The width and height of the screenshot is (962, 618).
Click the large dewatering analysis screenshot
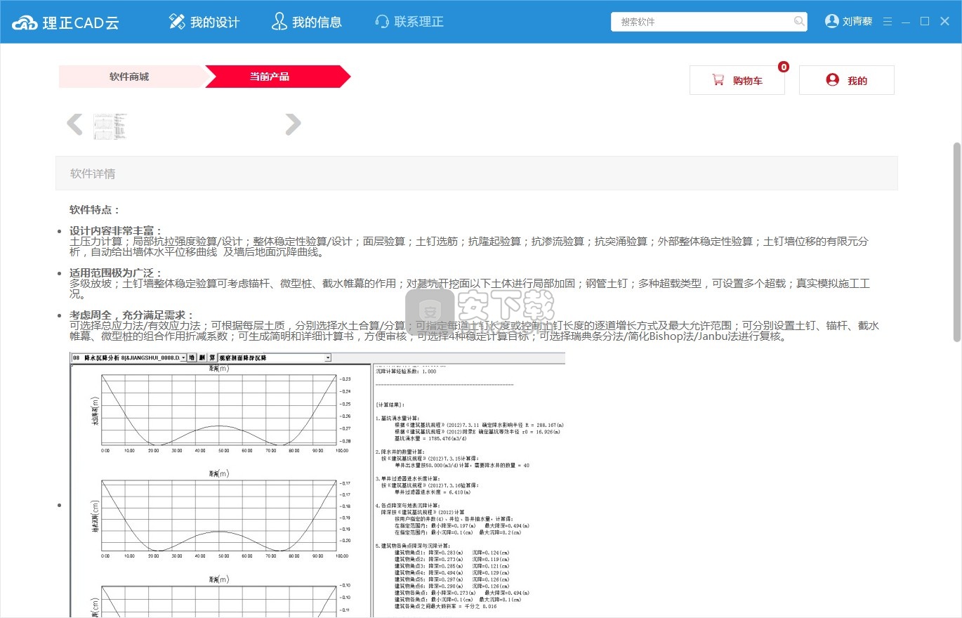click(317, 485)
